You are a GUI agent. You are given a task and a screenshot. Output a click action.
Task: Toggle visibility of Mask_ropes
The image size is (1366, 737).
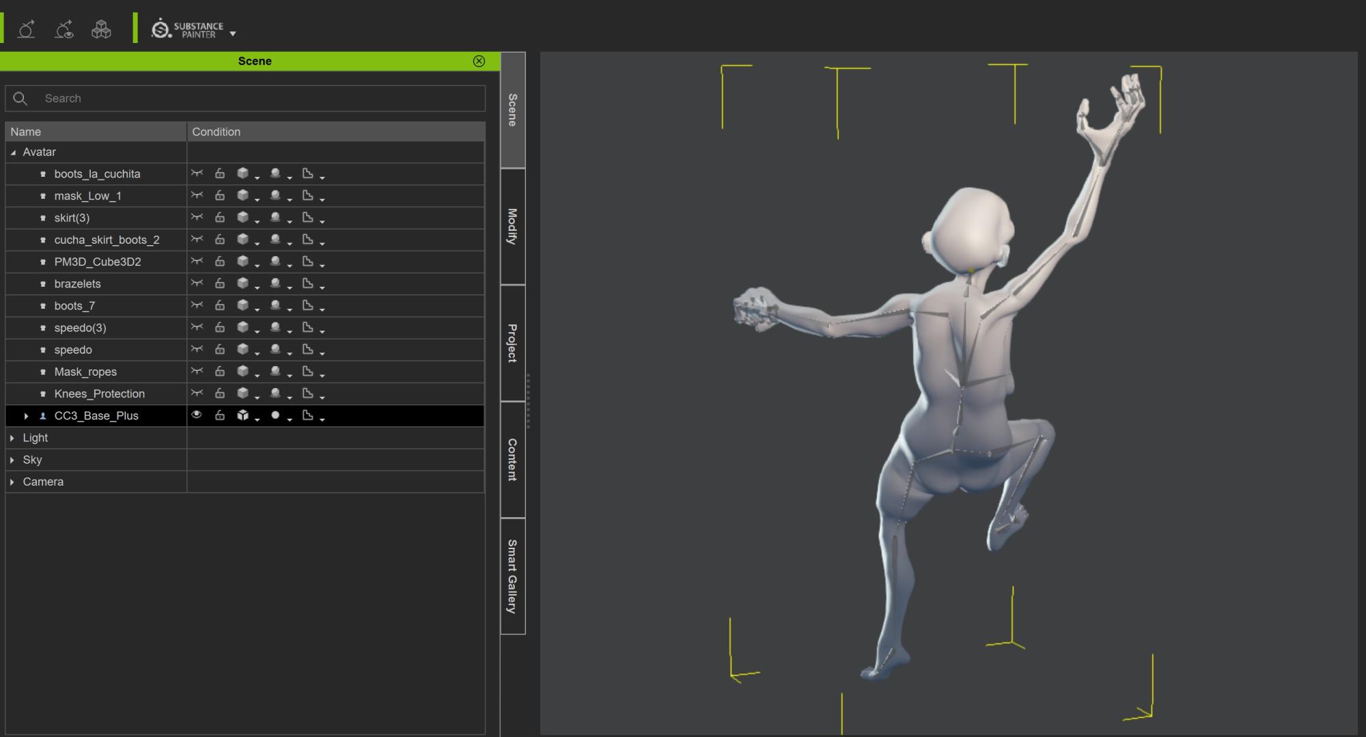197,371
